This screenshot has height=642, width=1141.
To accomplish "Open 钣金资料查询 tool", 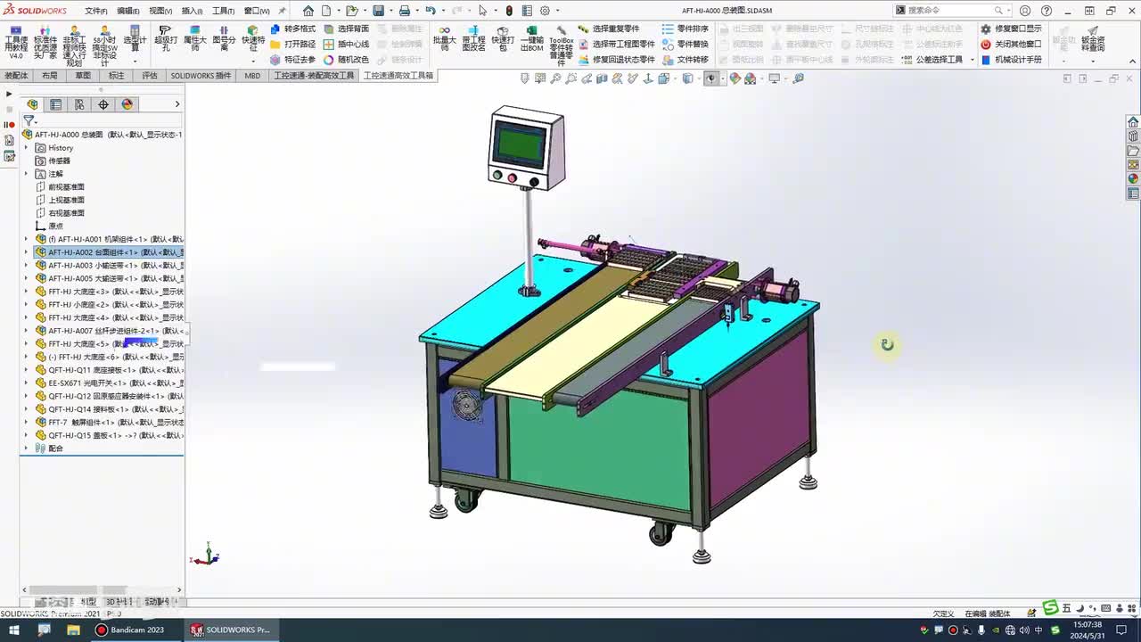I will point(1093,38).
